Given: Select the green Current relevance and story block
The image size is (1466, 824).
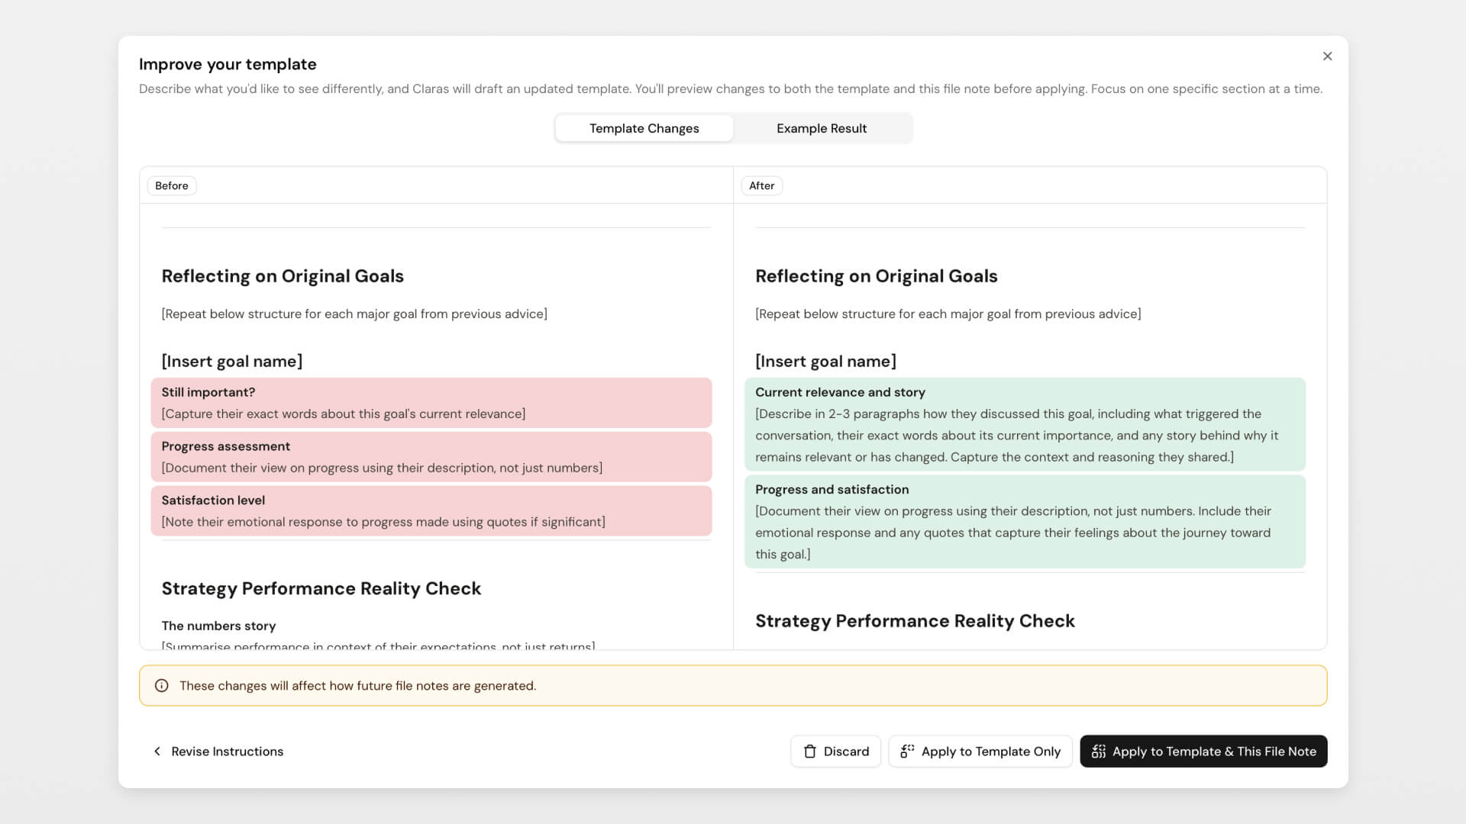Looking at the screenshot, I should coord(1025,424).
